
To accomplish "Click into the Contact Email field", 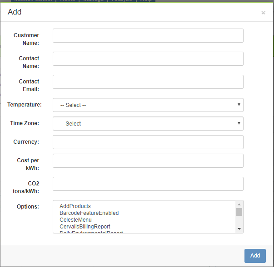I will tap(148, 82).
